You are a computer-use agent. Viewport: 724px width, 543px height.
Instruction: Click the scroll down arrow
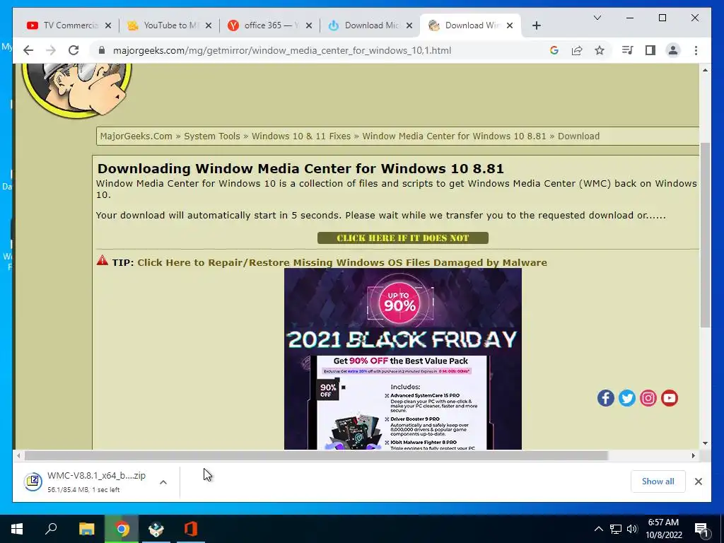click(705, 443)
